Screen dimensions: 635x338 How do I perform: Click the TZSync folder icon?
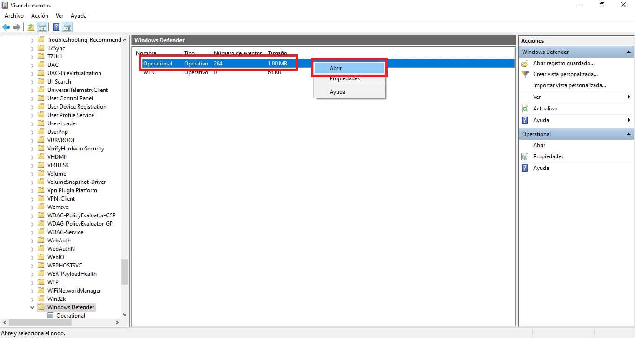pos(41,48)
